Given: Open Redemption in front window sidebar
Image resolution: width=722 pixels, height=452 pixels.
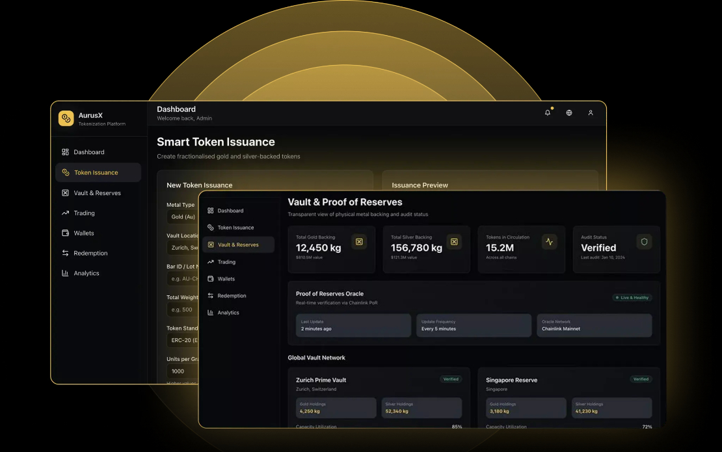Looking at the screenshot, I should pos(239,295).
